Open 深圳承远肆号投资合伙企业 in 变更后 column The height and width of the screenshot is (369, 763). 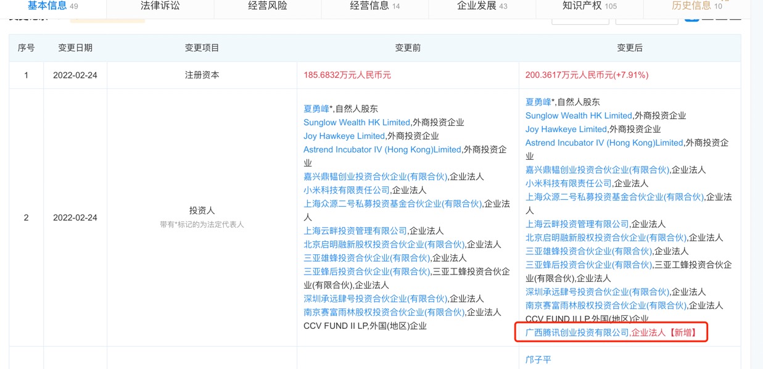(x=597, y=292)
